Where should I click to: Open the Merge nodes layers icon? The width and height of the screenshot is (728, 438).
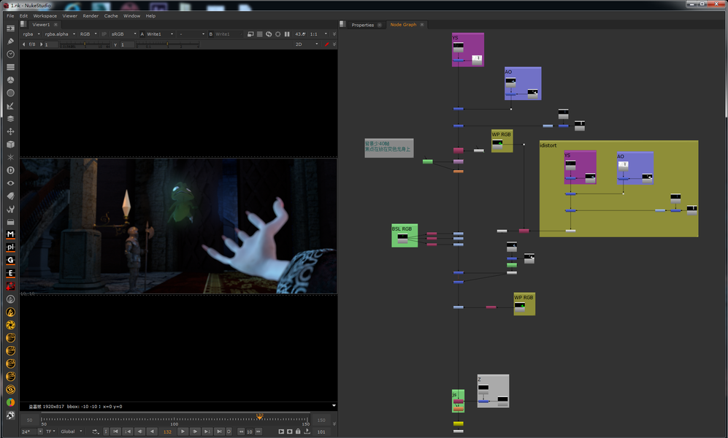[x=10, y=119]
